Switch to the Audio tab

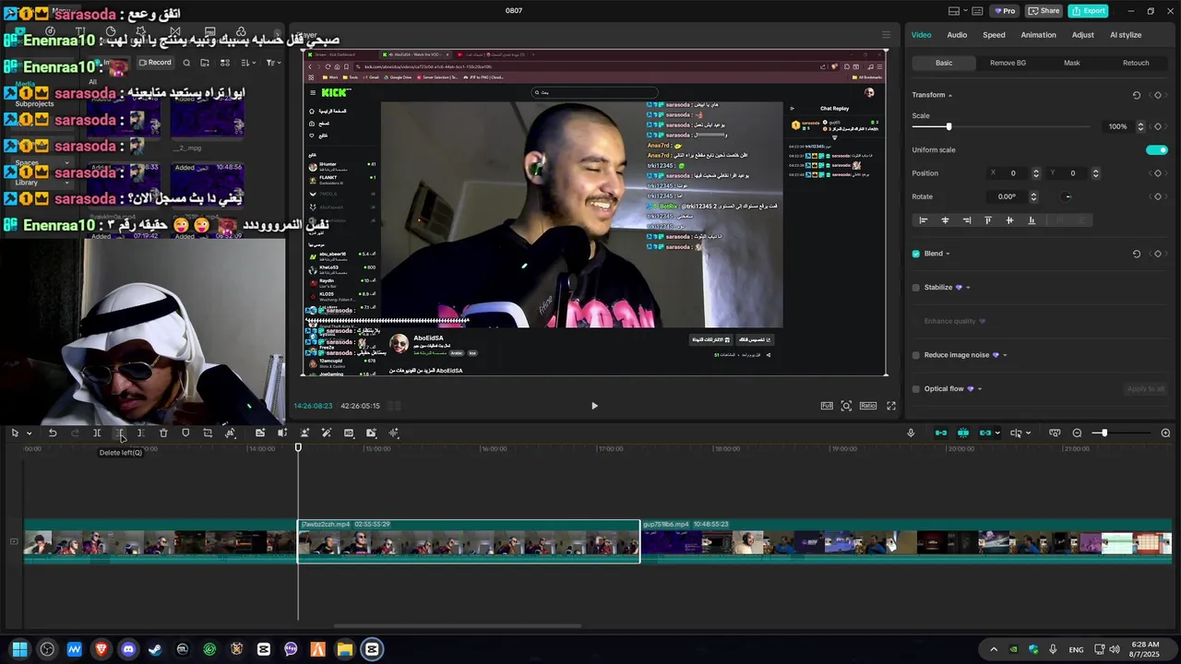pyautogui.click(x=957, y=35)
